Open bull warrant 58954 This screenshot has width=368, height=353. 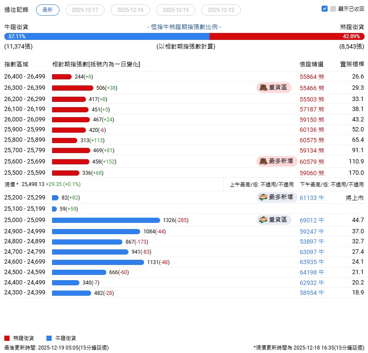(312, 293)
